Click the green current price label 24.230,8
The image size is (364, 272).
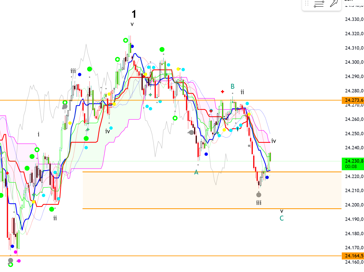tap(353, 164)
